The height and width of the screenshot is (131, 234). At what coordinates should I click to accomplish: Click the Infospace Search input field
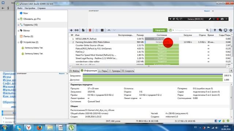pos(190,30)
